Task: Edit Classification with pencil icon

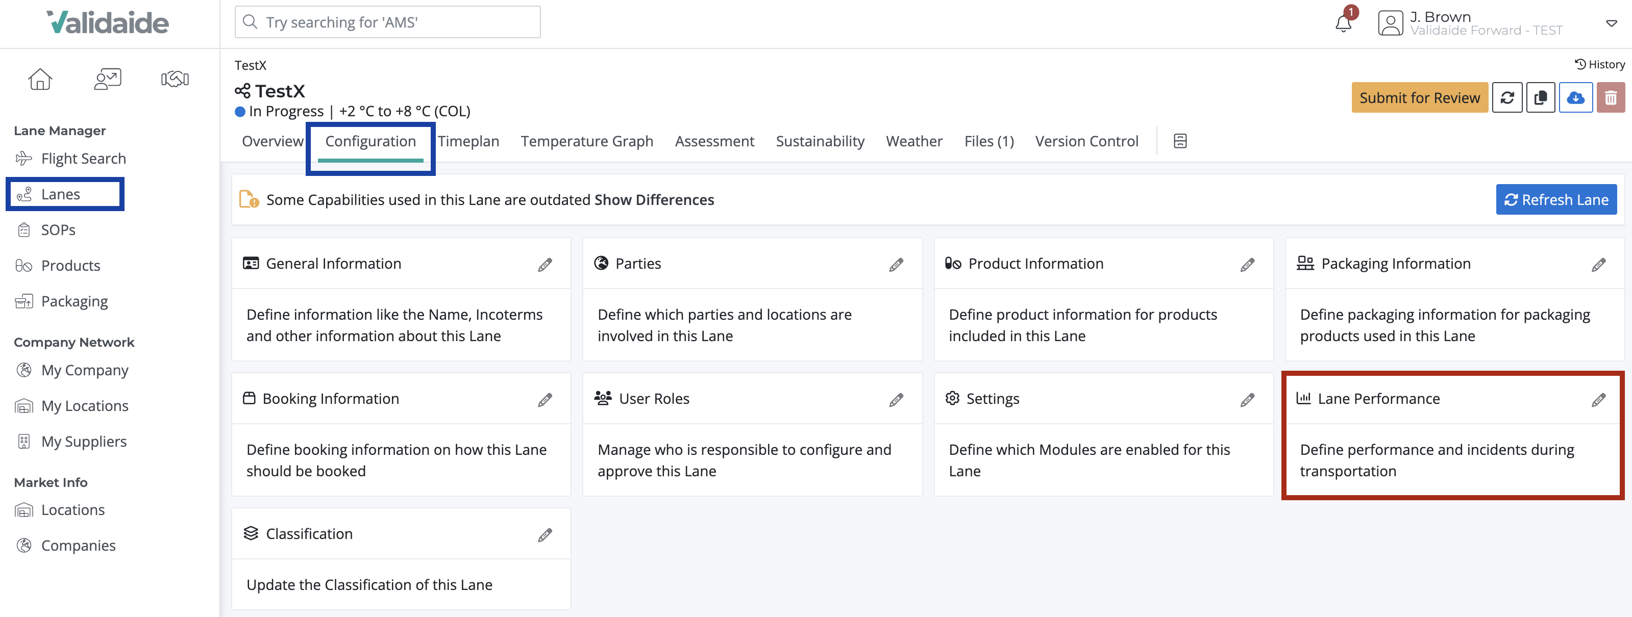Action: 545,535
